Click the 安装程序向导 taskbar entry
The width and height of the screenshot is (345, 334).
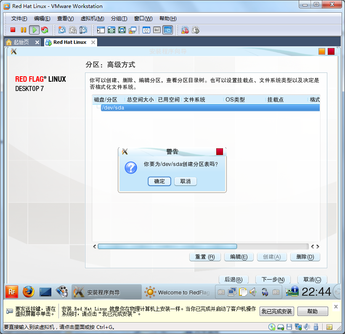(x=107, y=292)
